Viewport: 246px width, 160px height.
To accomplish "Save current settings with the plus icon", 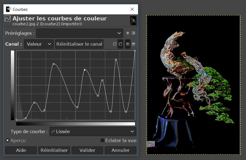I will 128,33.
